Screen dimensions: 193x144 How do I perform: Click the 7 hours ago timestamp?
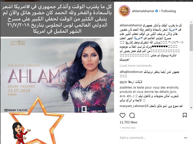(x=127, y=128)
